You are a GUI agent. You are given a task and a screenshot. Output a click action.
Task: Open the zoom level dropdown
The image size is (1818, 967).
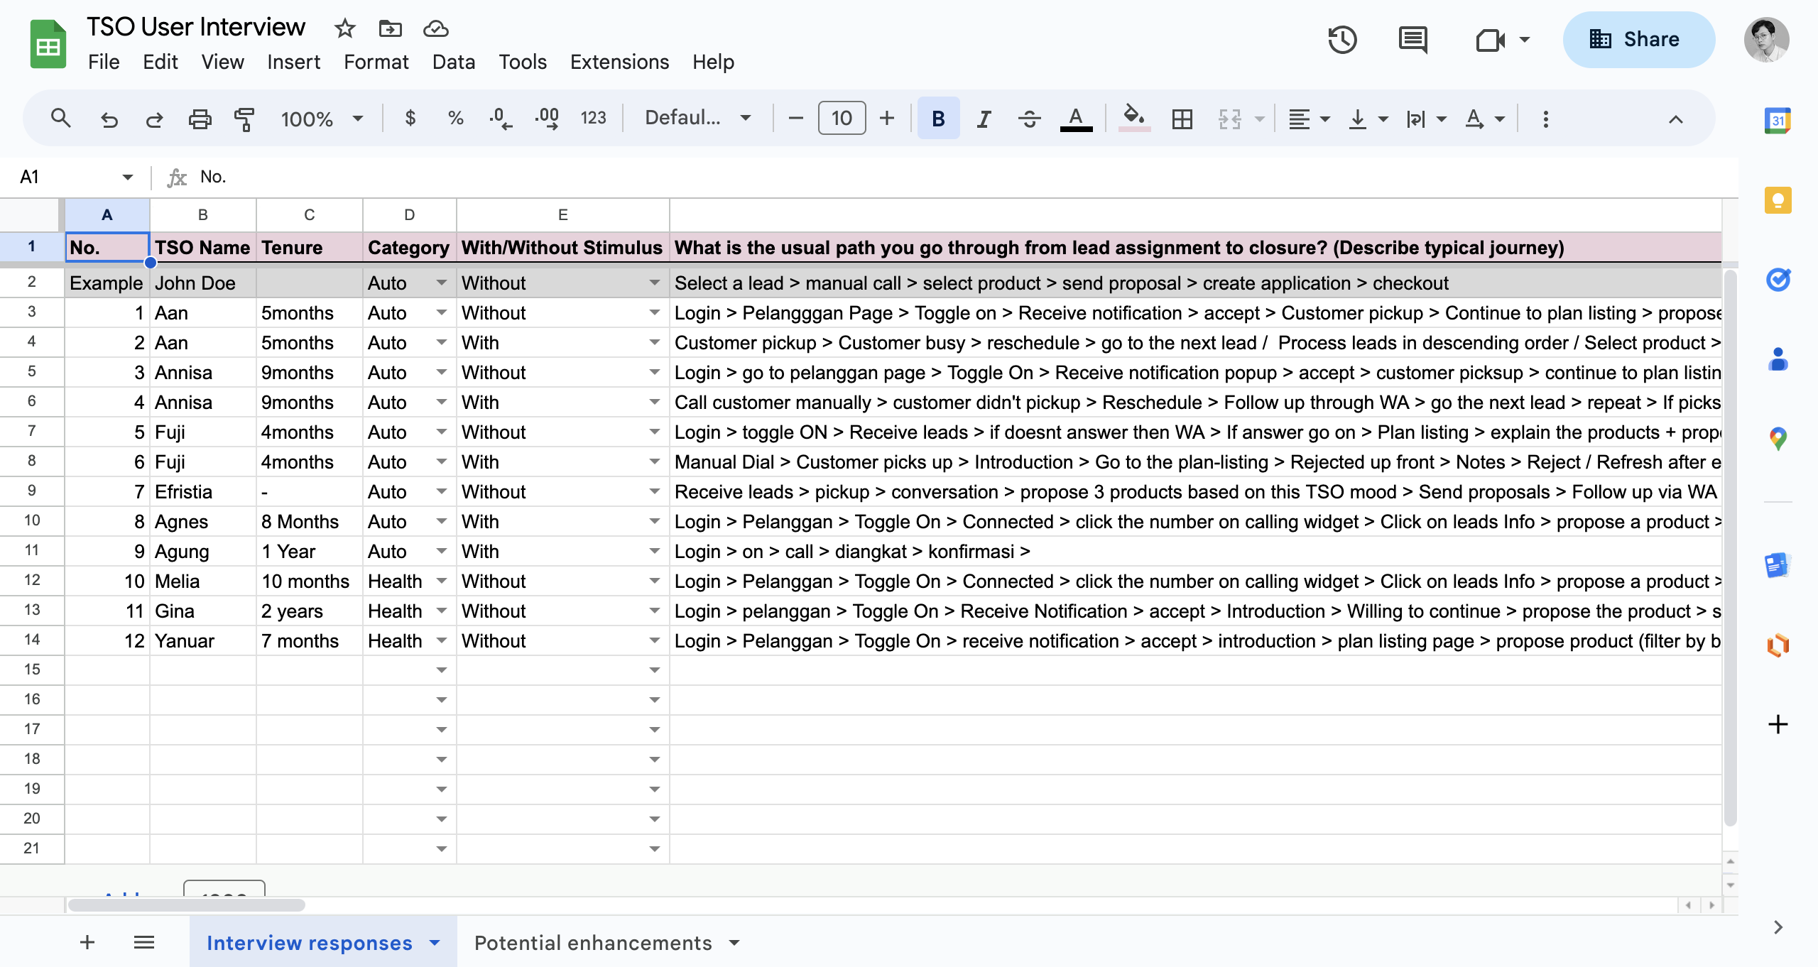pos(322,119)
